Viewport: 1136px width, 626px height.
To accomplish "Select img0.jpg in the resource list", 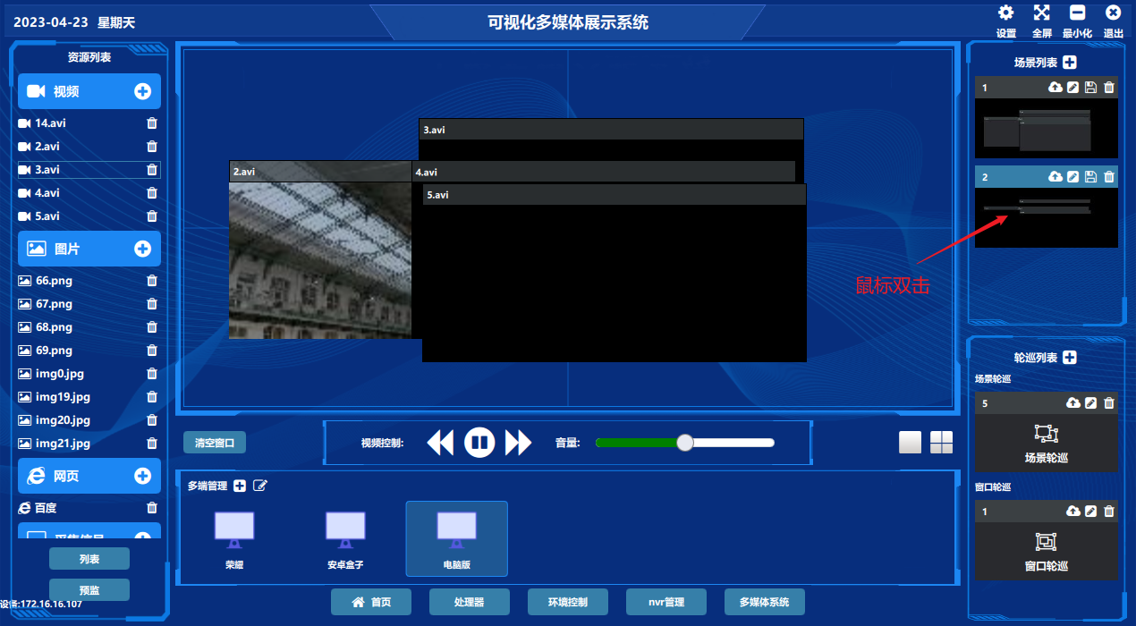I will click(89, 374).
